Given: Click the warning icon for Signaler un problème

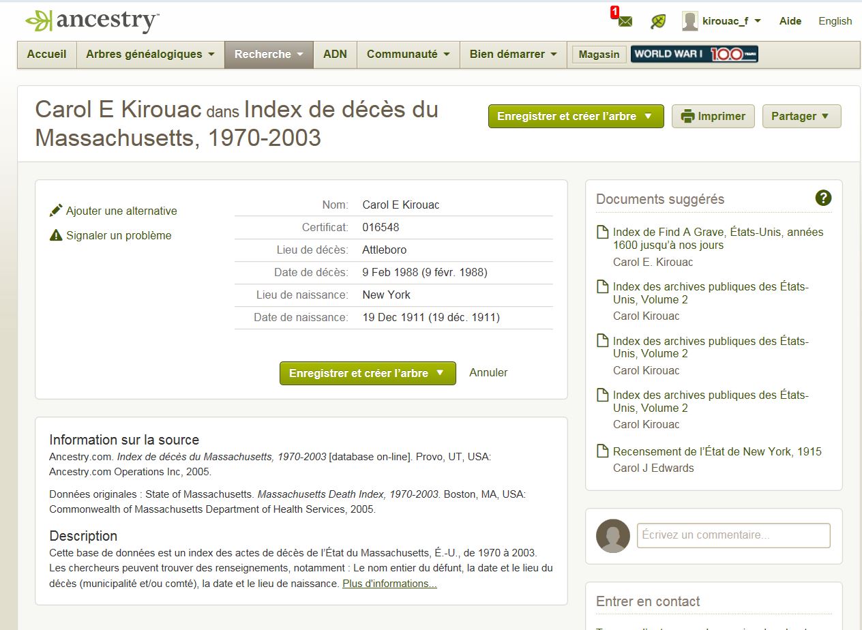Looking at the screenshot, I should [x=56, y=235].
